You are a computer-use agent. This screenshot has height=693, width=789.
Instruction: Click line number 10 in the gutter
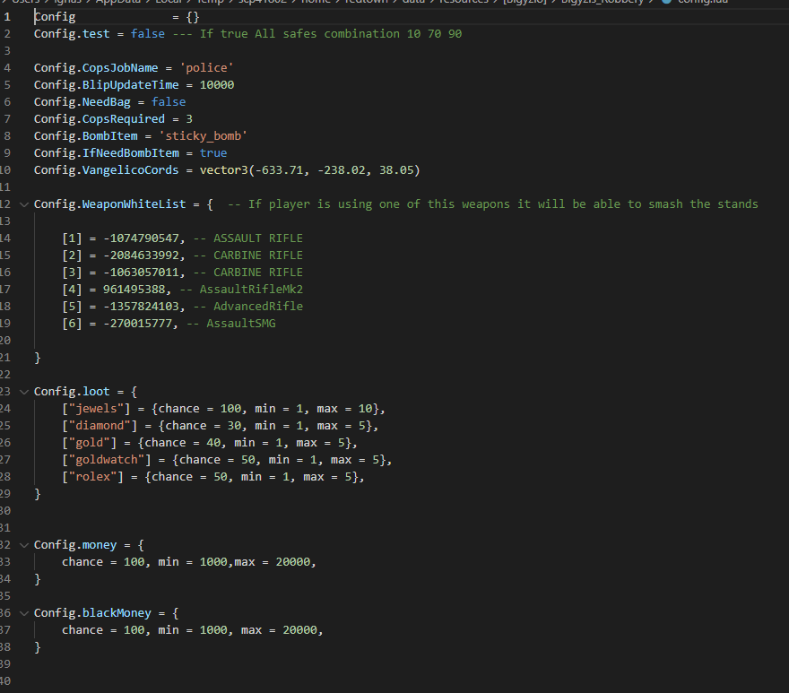click(x=6, y=170)
